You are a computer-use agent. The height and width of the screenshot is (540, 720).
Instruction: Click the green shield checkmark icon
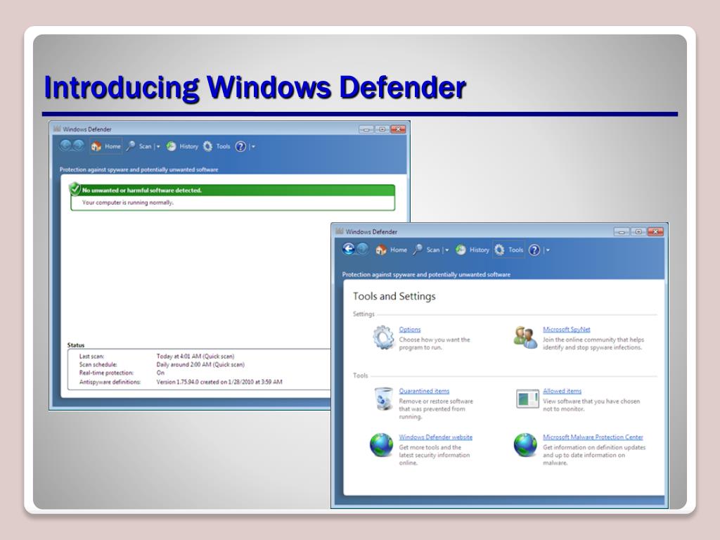pos(75,188)
